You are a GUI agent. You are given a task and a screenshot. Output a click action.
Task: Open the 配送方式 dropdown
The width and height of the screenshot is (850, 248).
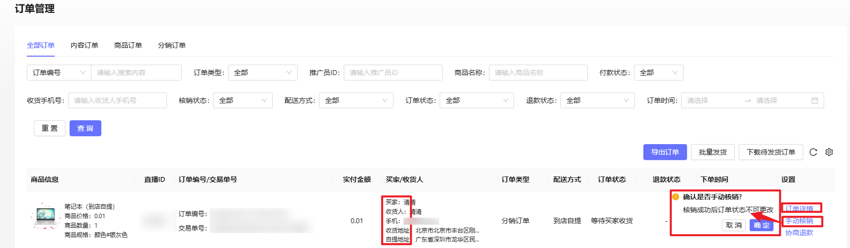point(356,100)
